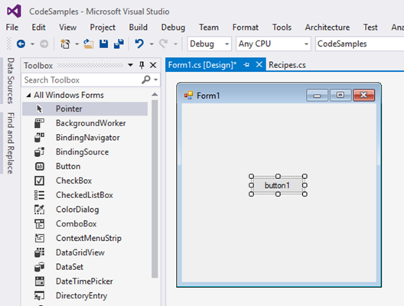This screenshot has width=404, height=306.
Task: Open the Data Sources side tab
Action: [10, 80]
